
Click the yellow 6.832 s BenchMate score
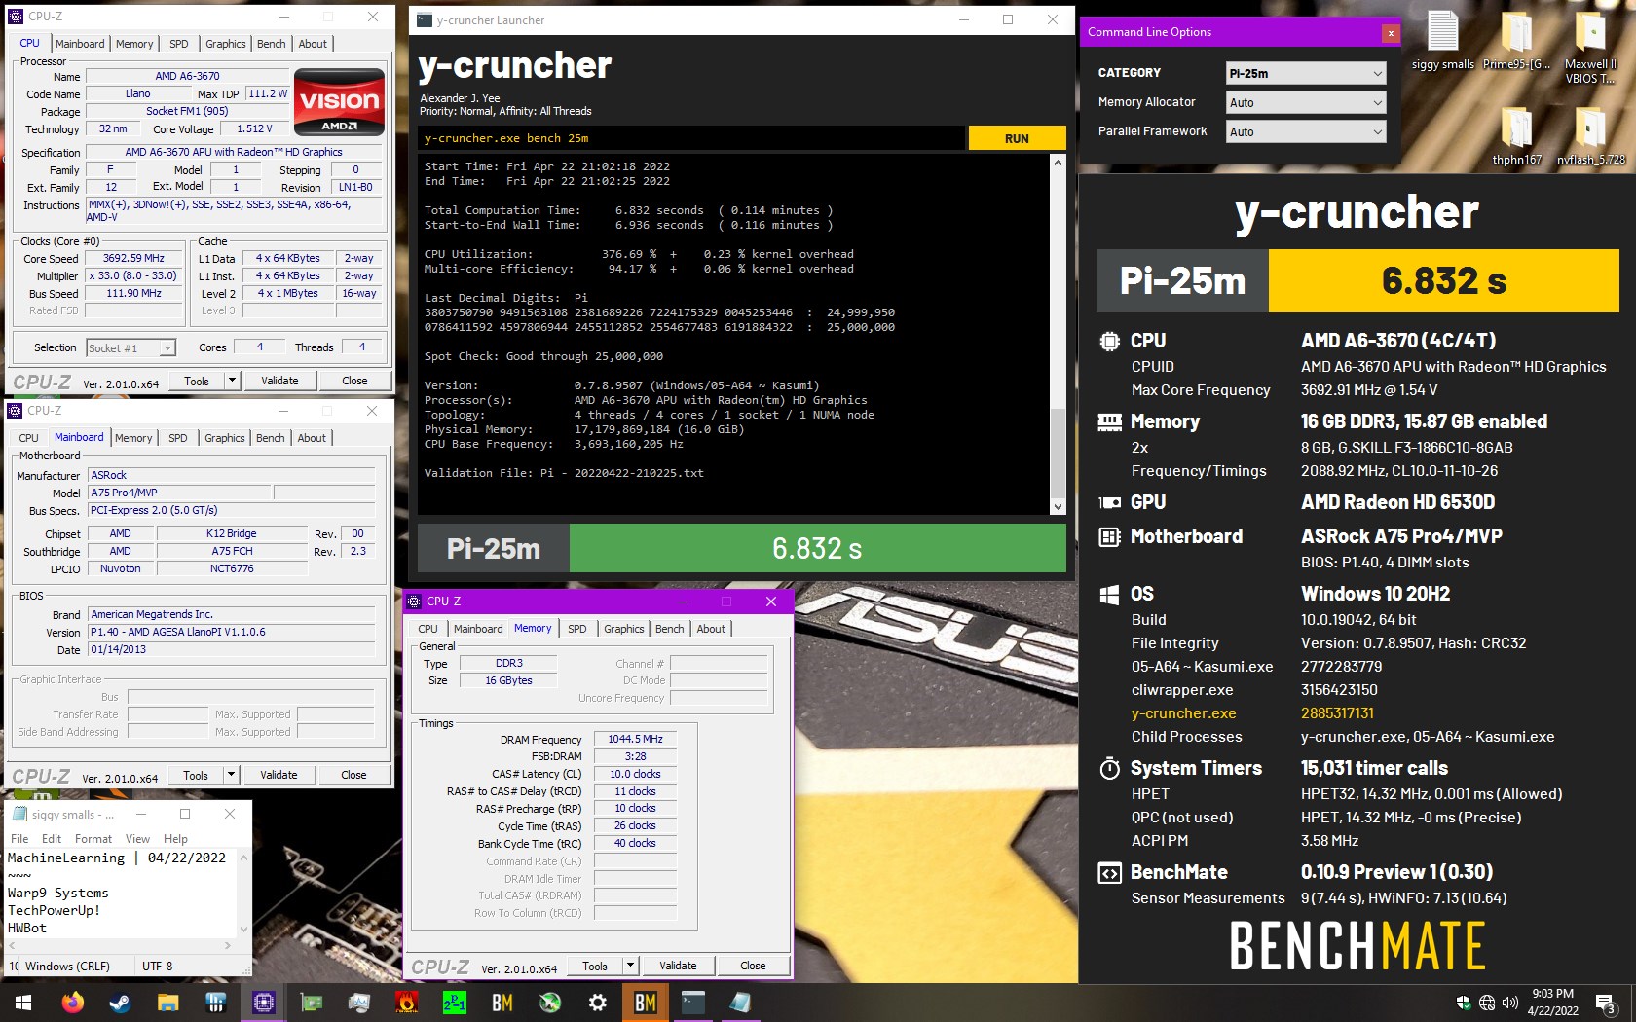(x=1443, y=280)
